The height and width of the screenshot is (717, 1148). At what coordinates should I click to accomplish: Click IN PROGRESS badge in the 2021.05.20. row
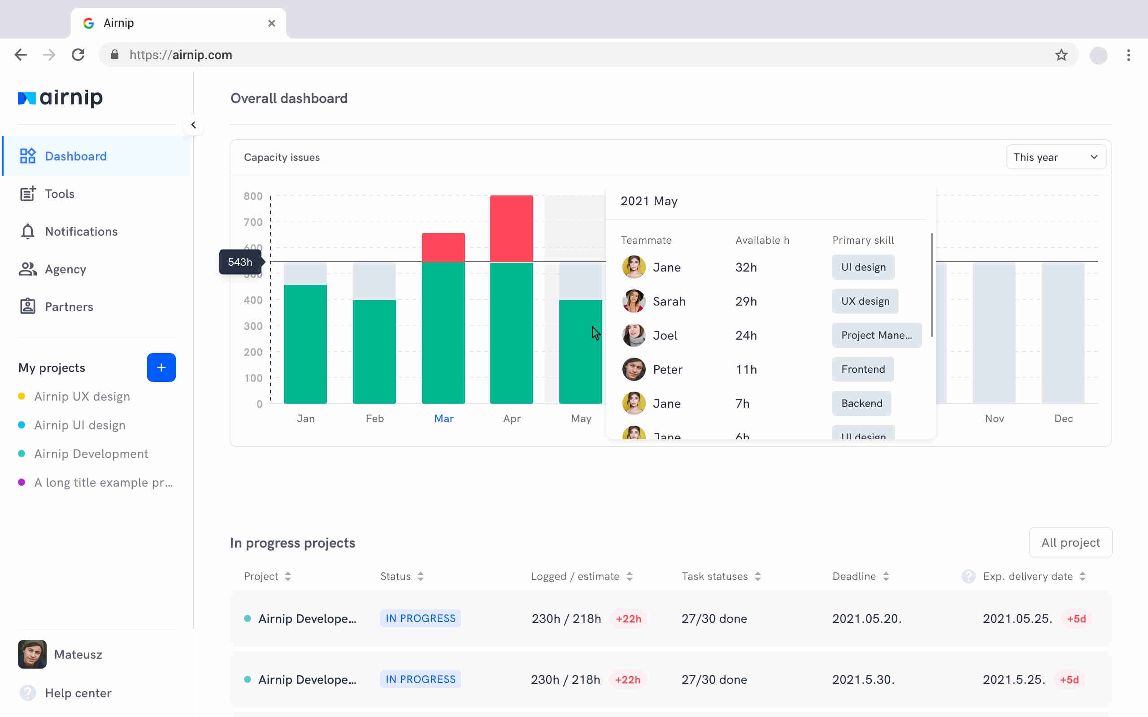coord(420,618)
